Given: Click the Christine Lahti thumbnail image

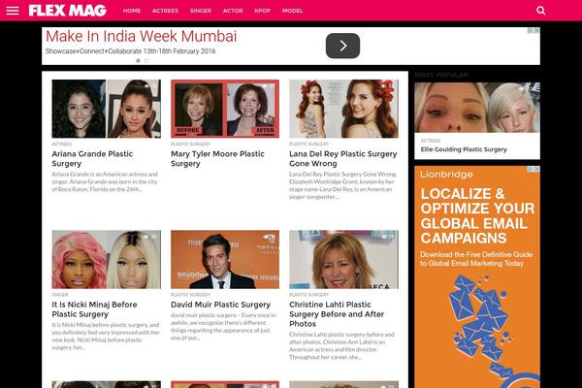Looking at the screenshot, I should 343,259.
